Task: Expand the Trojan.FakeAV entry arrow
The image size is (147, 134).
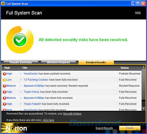Action: tap(21, 104)
